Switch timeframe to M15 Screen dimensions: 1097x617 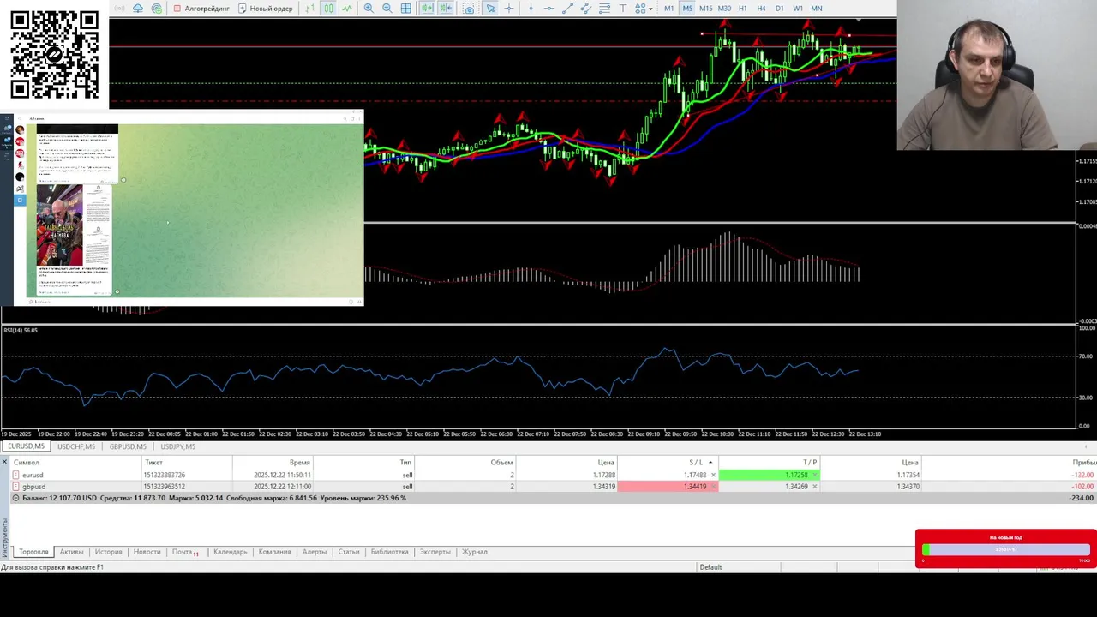click(x=705, y=8)
